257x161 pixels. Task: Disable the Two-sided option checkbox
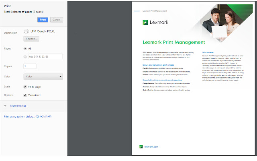(26, 95)
